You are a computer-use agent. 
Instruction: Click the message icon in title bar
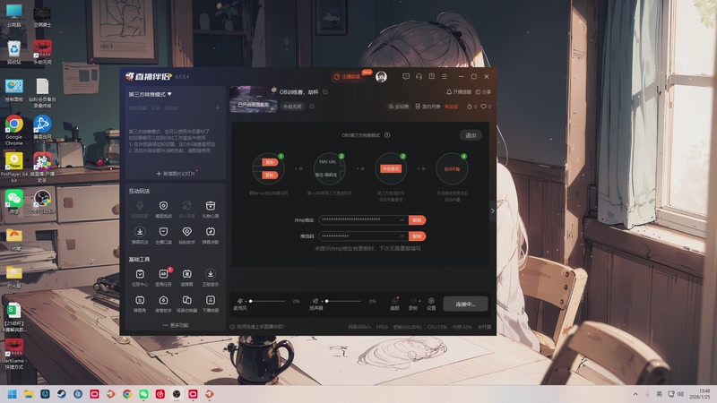(406, 76)
